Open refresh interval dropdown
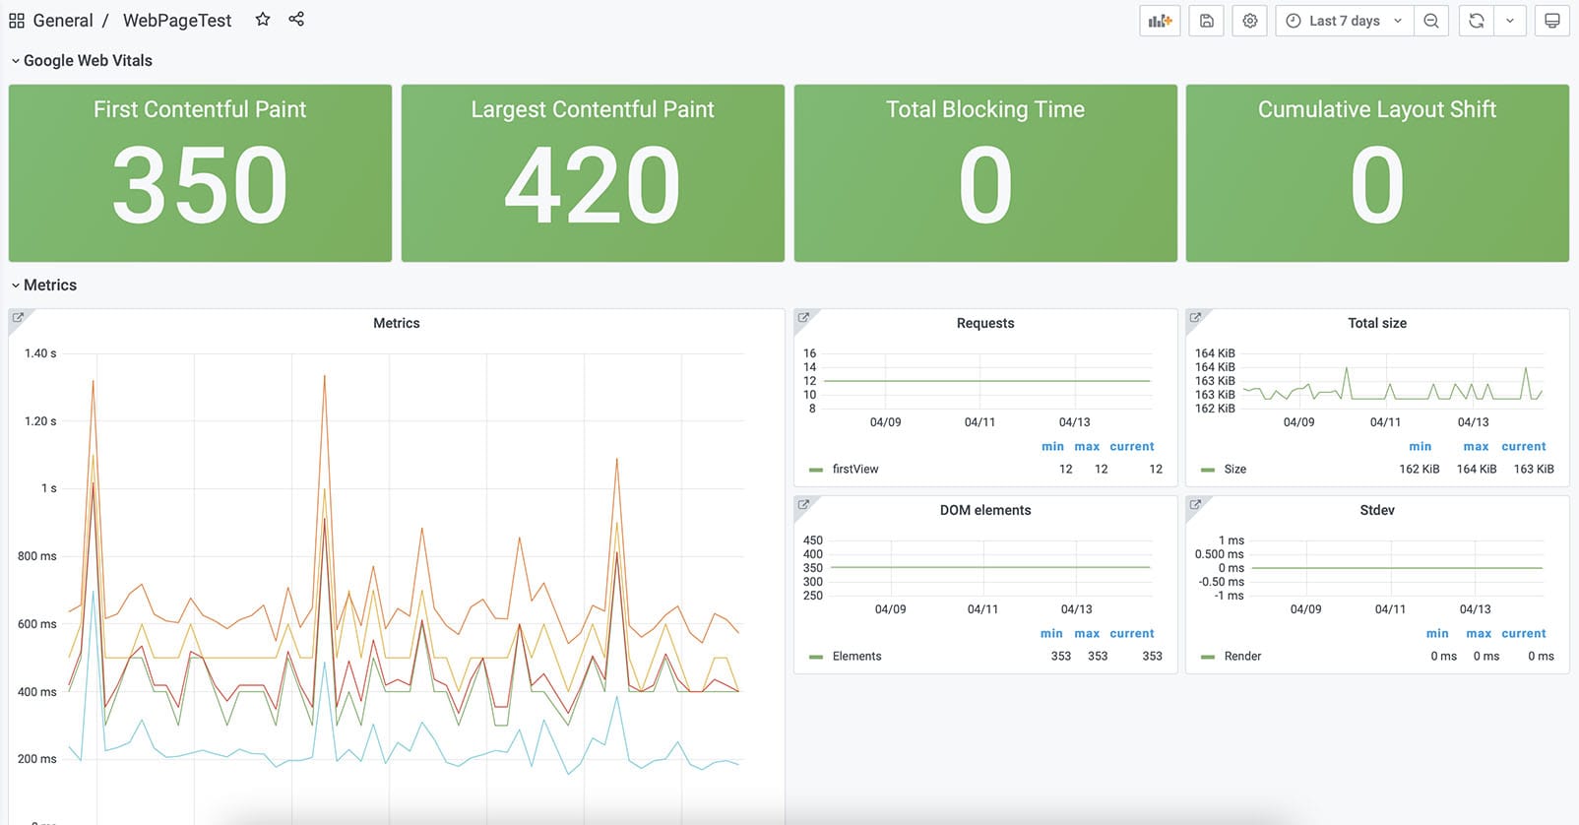1579x825 pixels. (x=1510, y=21)
